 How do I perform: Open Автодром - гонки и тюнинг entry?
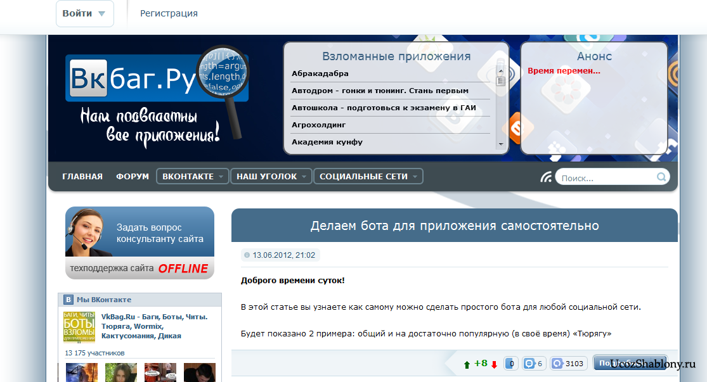(380, 91)
